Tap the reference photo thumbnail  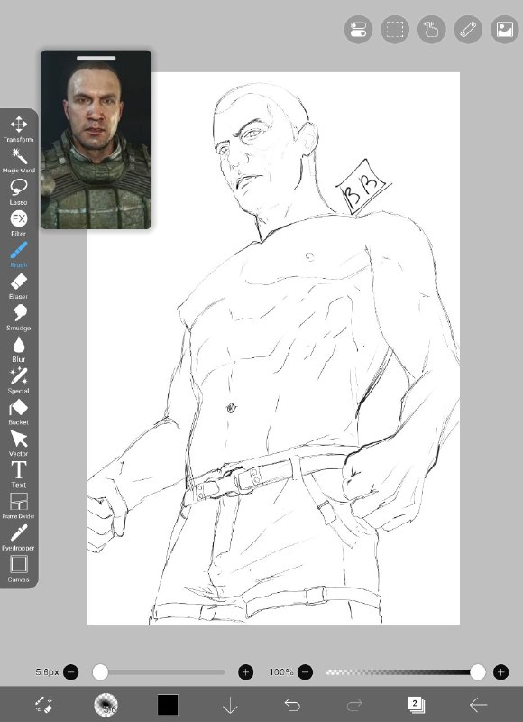tap(96, 140)
